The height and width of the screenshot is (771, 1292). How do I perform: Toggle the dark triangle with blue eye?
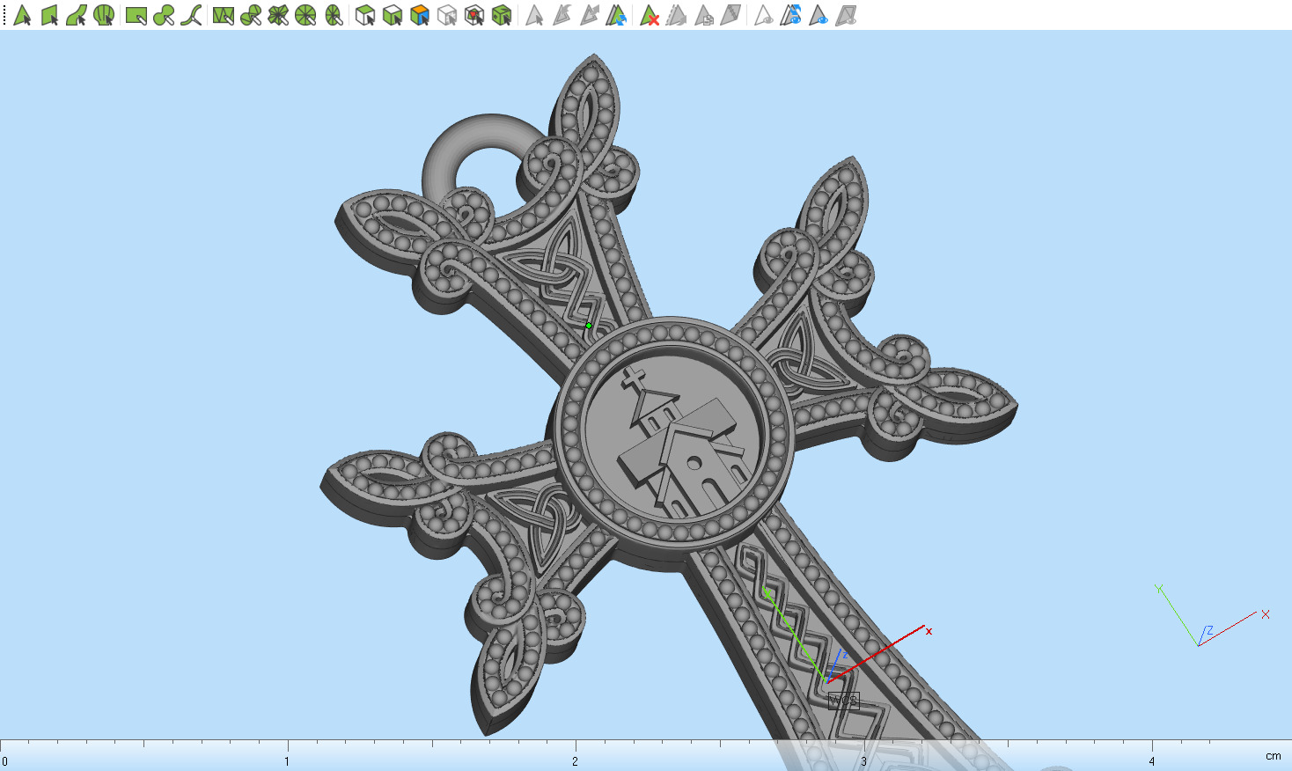click(x=818, y=15)
